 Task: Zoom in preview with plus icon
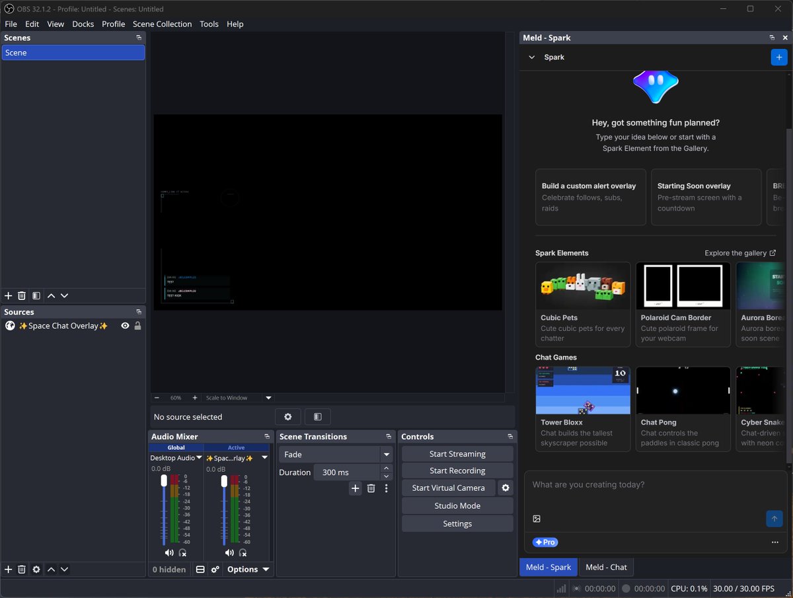[x=195, y=398]
